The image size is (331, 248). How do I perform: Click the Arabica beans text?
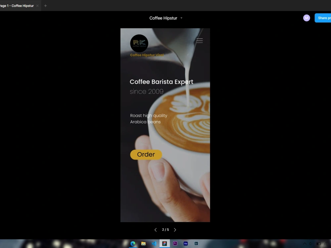(x=145, y=122)
